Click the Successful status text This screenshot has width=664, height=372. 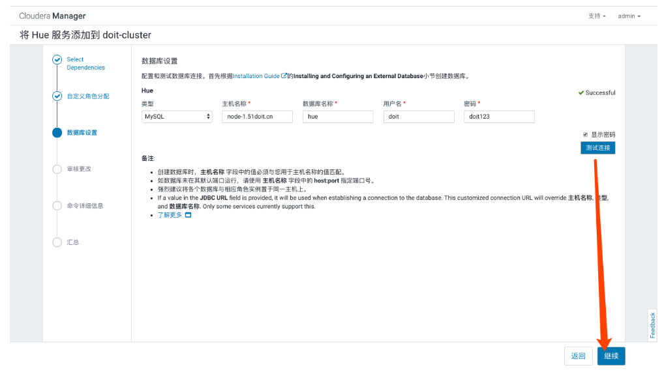coord(600,93)
